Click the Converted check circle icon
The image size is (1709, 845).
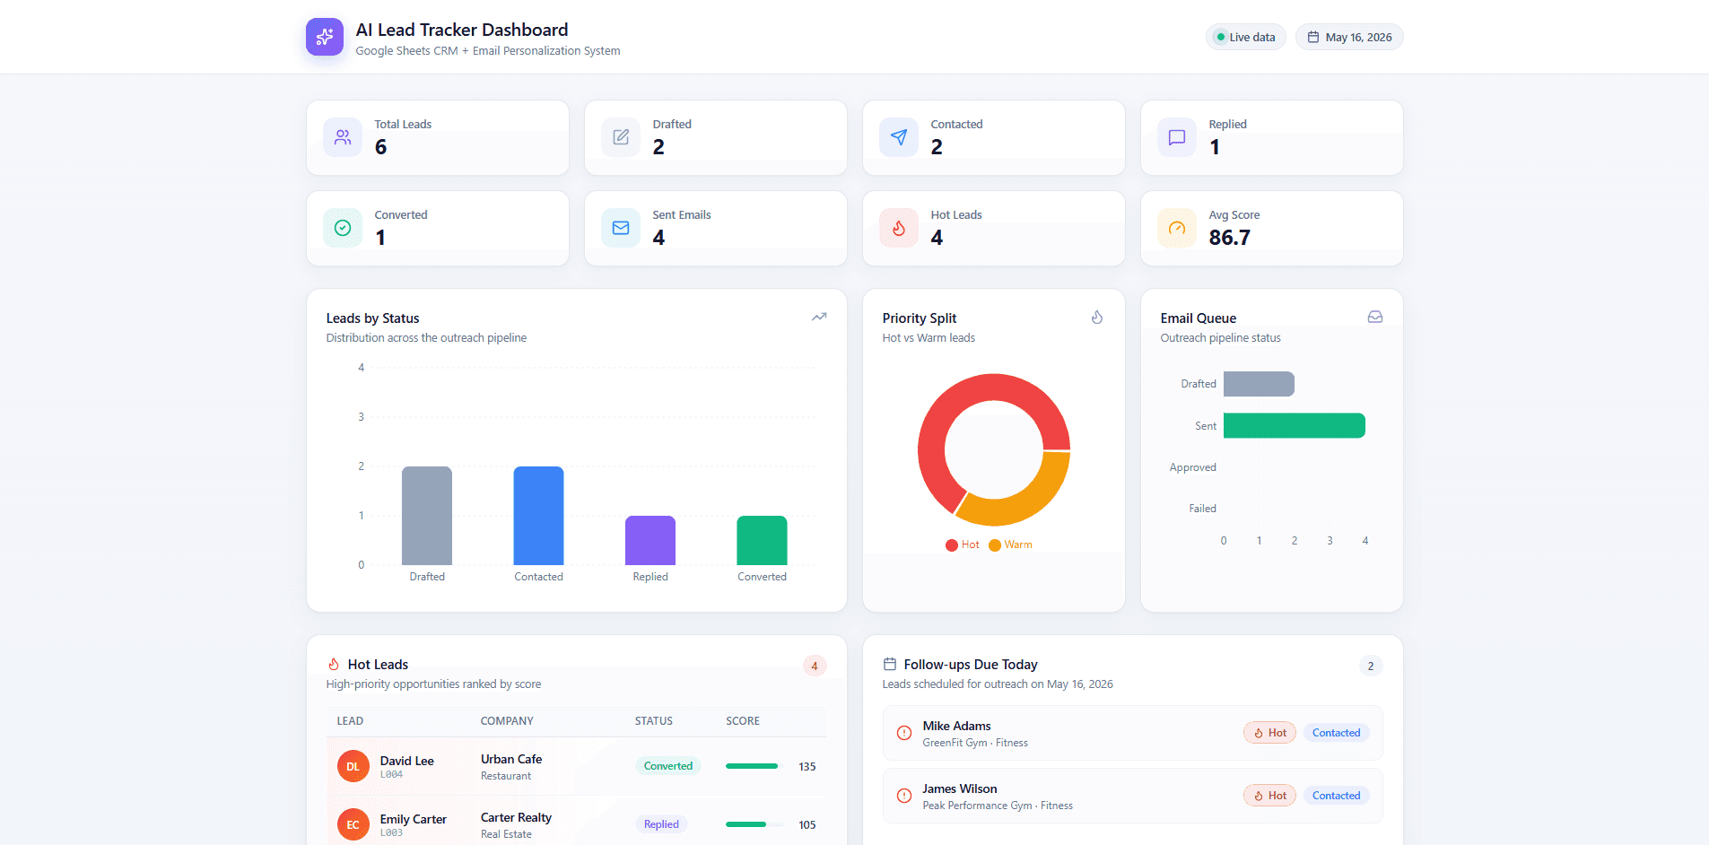click(x=343, y=228)
